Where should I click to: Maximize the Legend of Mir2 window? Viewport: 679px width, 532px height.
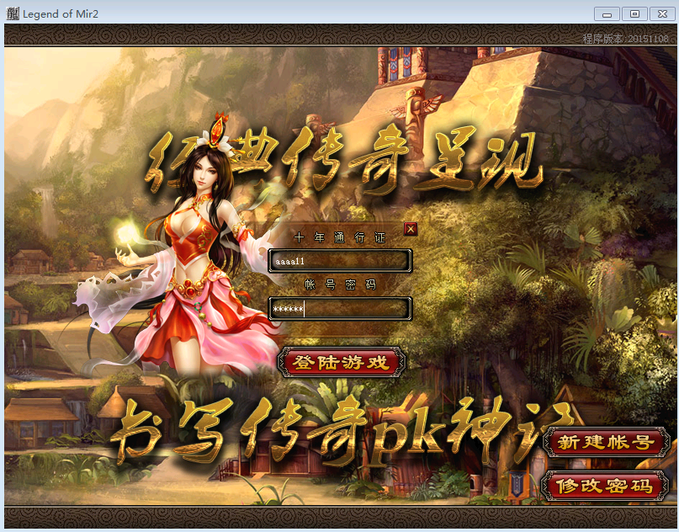pos(634,13)
